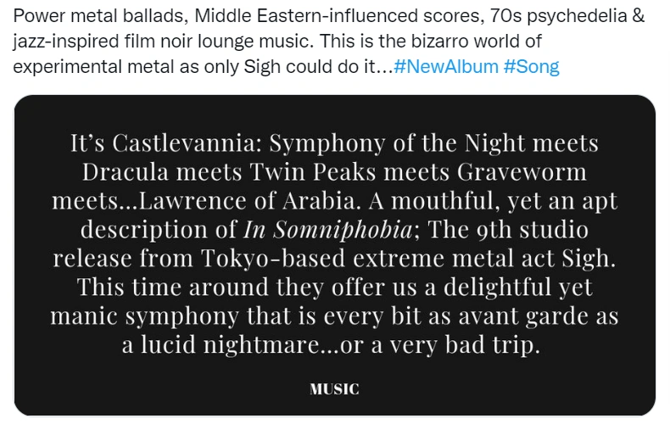Image resolution: width=670 pixels, height=430 pixels.
Task: Click the #NewAlbum hashtag
Action: click(446, 67)
